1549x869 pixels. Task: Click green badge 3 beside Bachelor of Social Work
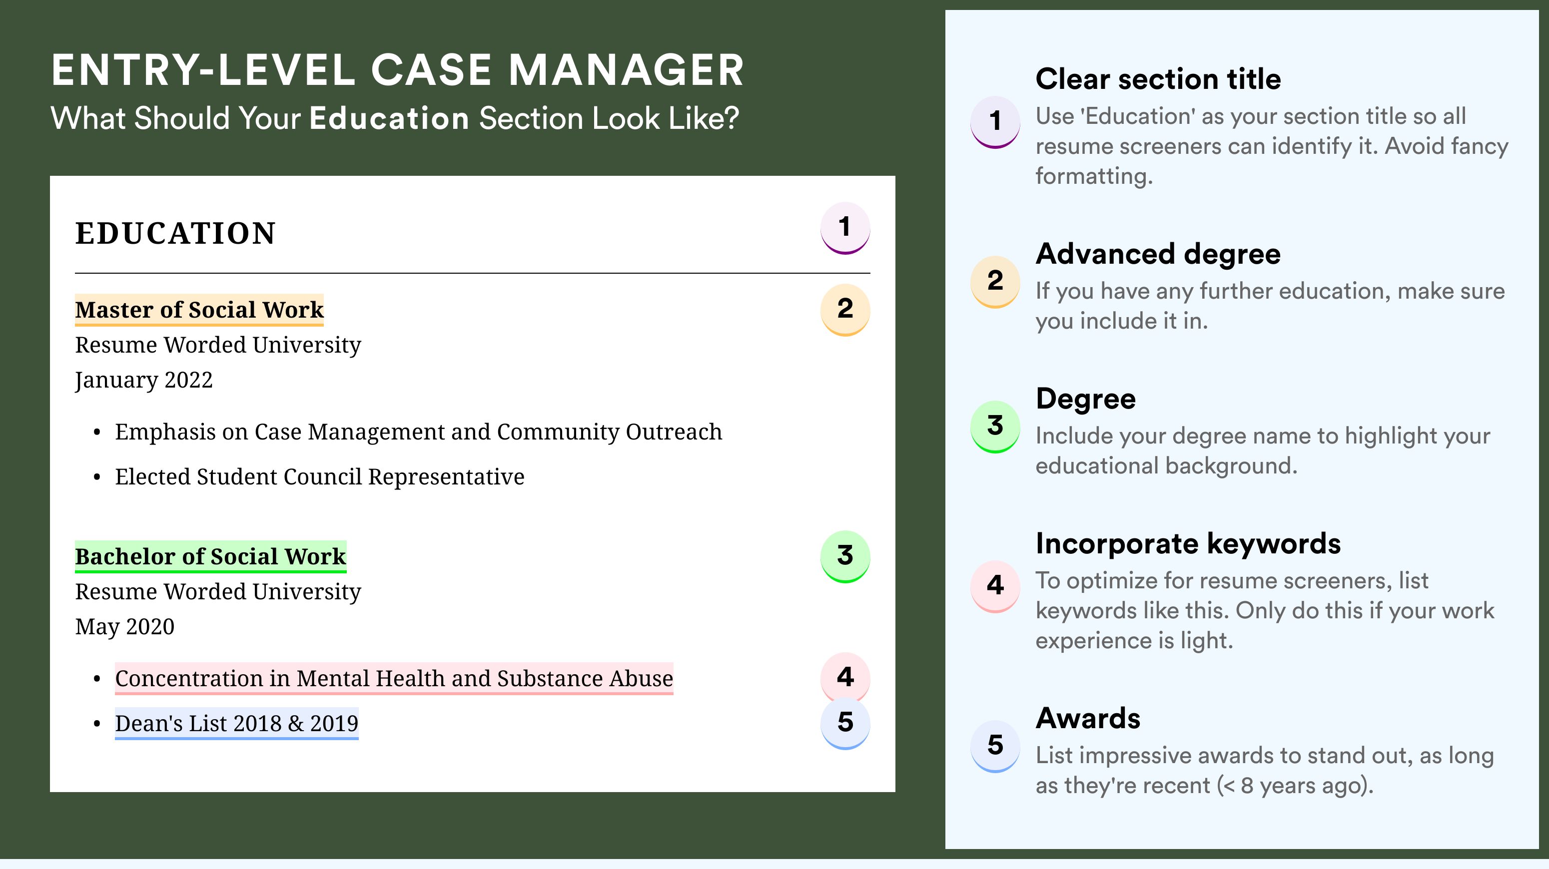pyautogui.click(x=845, y=556)
